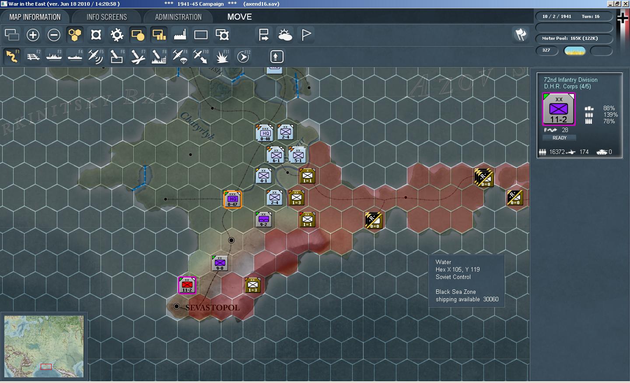
Task: Select the F12 clock-arrow mode icon
Action: point(243,56)
